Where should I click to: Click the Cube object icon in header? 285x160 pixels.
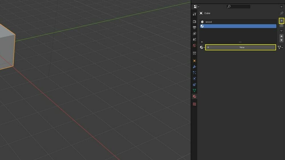[x=201, y=13]
